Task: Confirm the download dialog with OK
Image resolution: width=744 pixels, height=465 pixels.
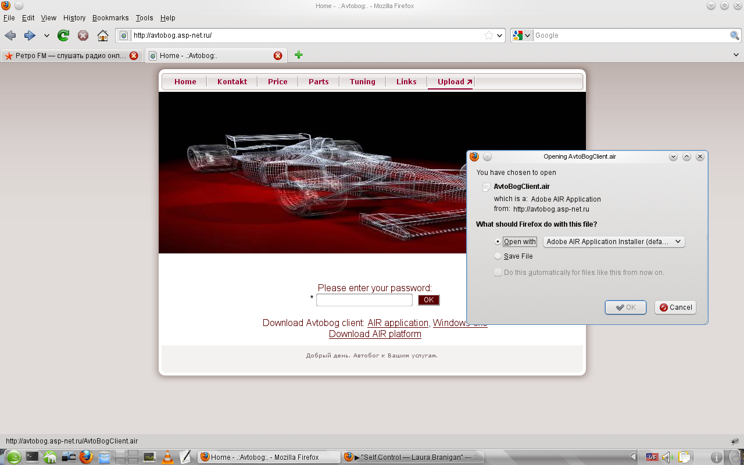Action: [x=625, y=307]
